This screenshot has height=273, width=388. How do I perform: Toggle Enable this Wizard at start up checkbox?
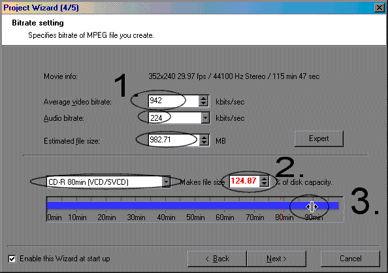[12, 259]
